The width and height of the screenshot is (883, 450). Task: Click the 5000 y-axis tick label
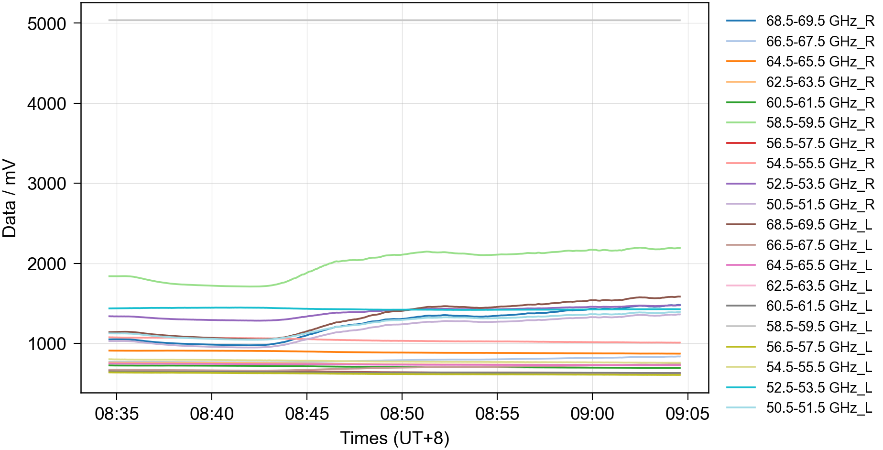tap(46, 24)
